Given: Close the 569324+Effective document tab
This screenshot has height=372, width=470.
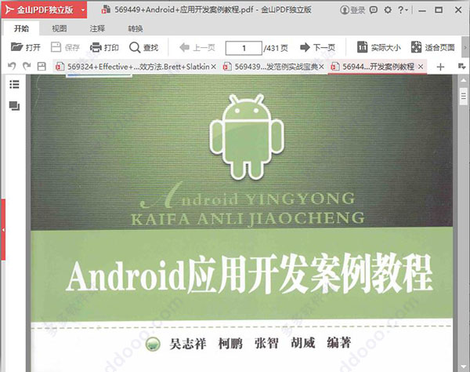Looking at the screenshot, I should point(213,67).
